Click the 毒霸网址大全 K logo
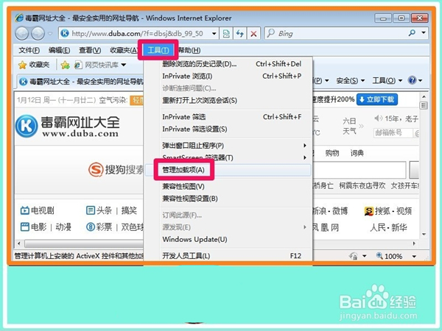This screenshot has height=331, width=442. [x=27, y=126]
